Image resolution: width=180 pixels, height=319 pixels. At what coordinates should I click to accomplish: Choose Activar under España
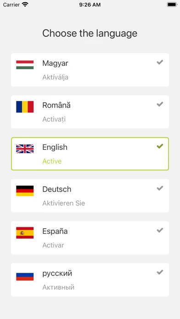click(x=53, y=245)
